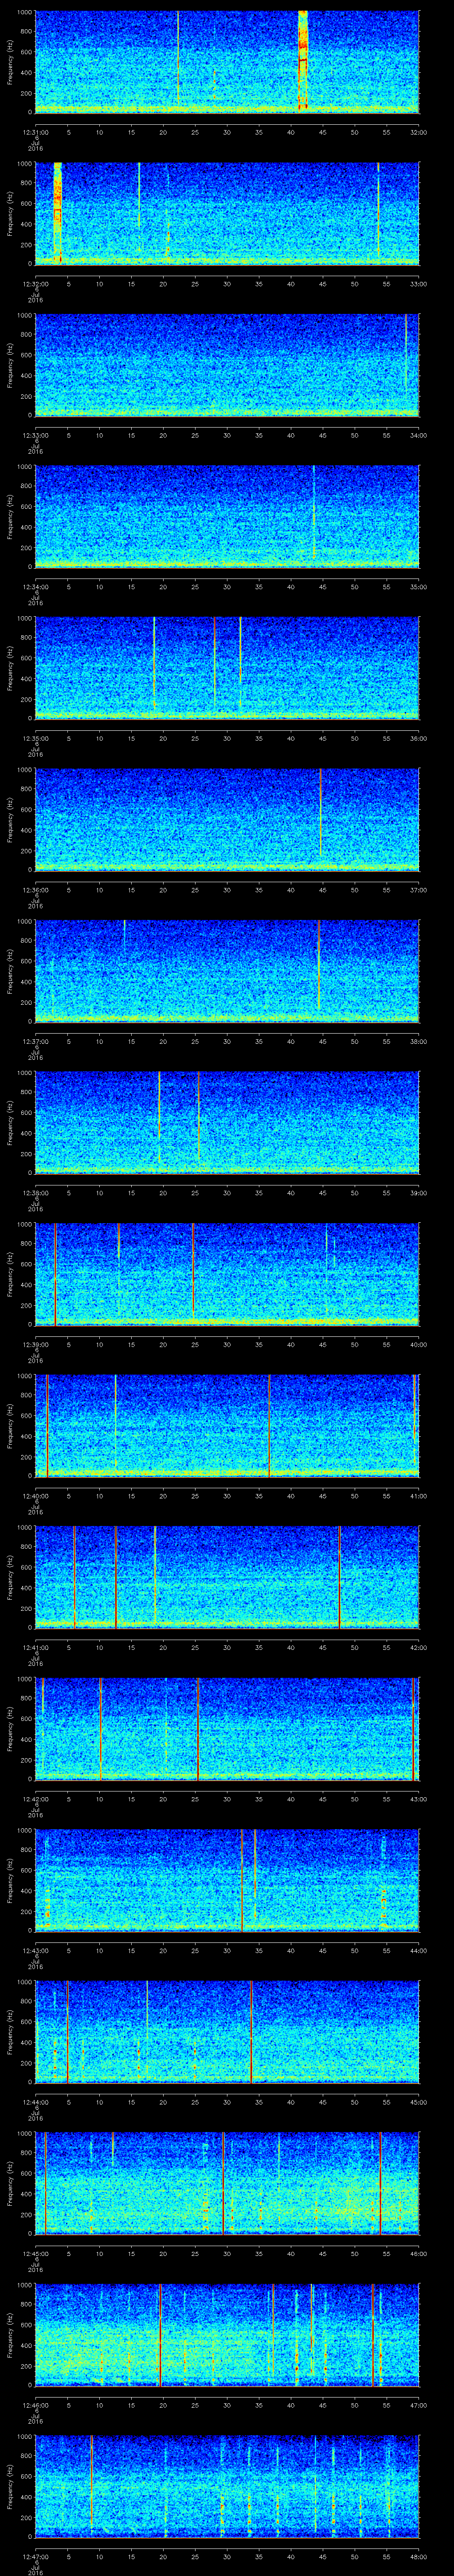Click the red line near 48 s in the 12:41 spectrogram
454x2576 pixels.
click(x=340, y=1576)
